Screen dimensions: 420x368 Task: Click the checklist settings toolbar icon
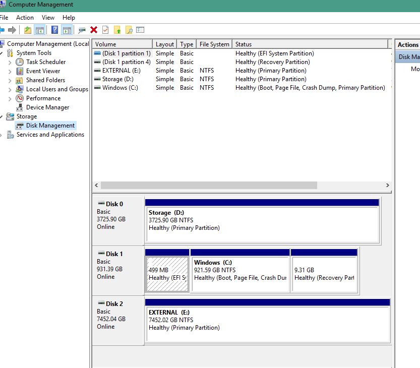(x=140, y=30)
